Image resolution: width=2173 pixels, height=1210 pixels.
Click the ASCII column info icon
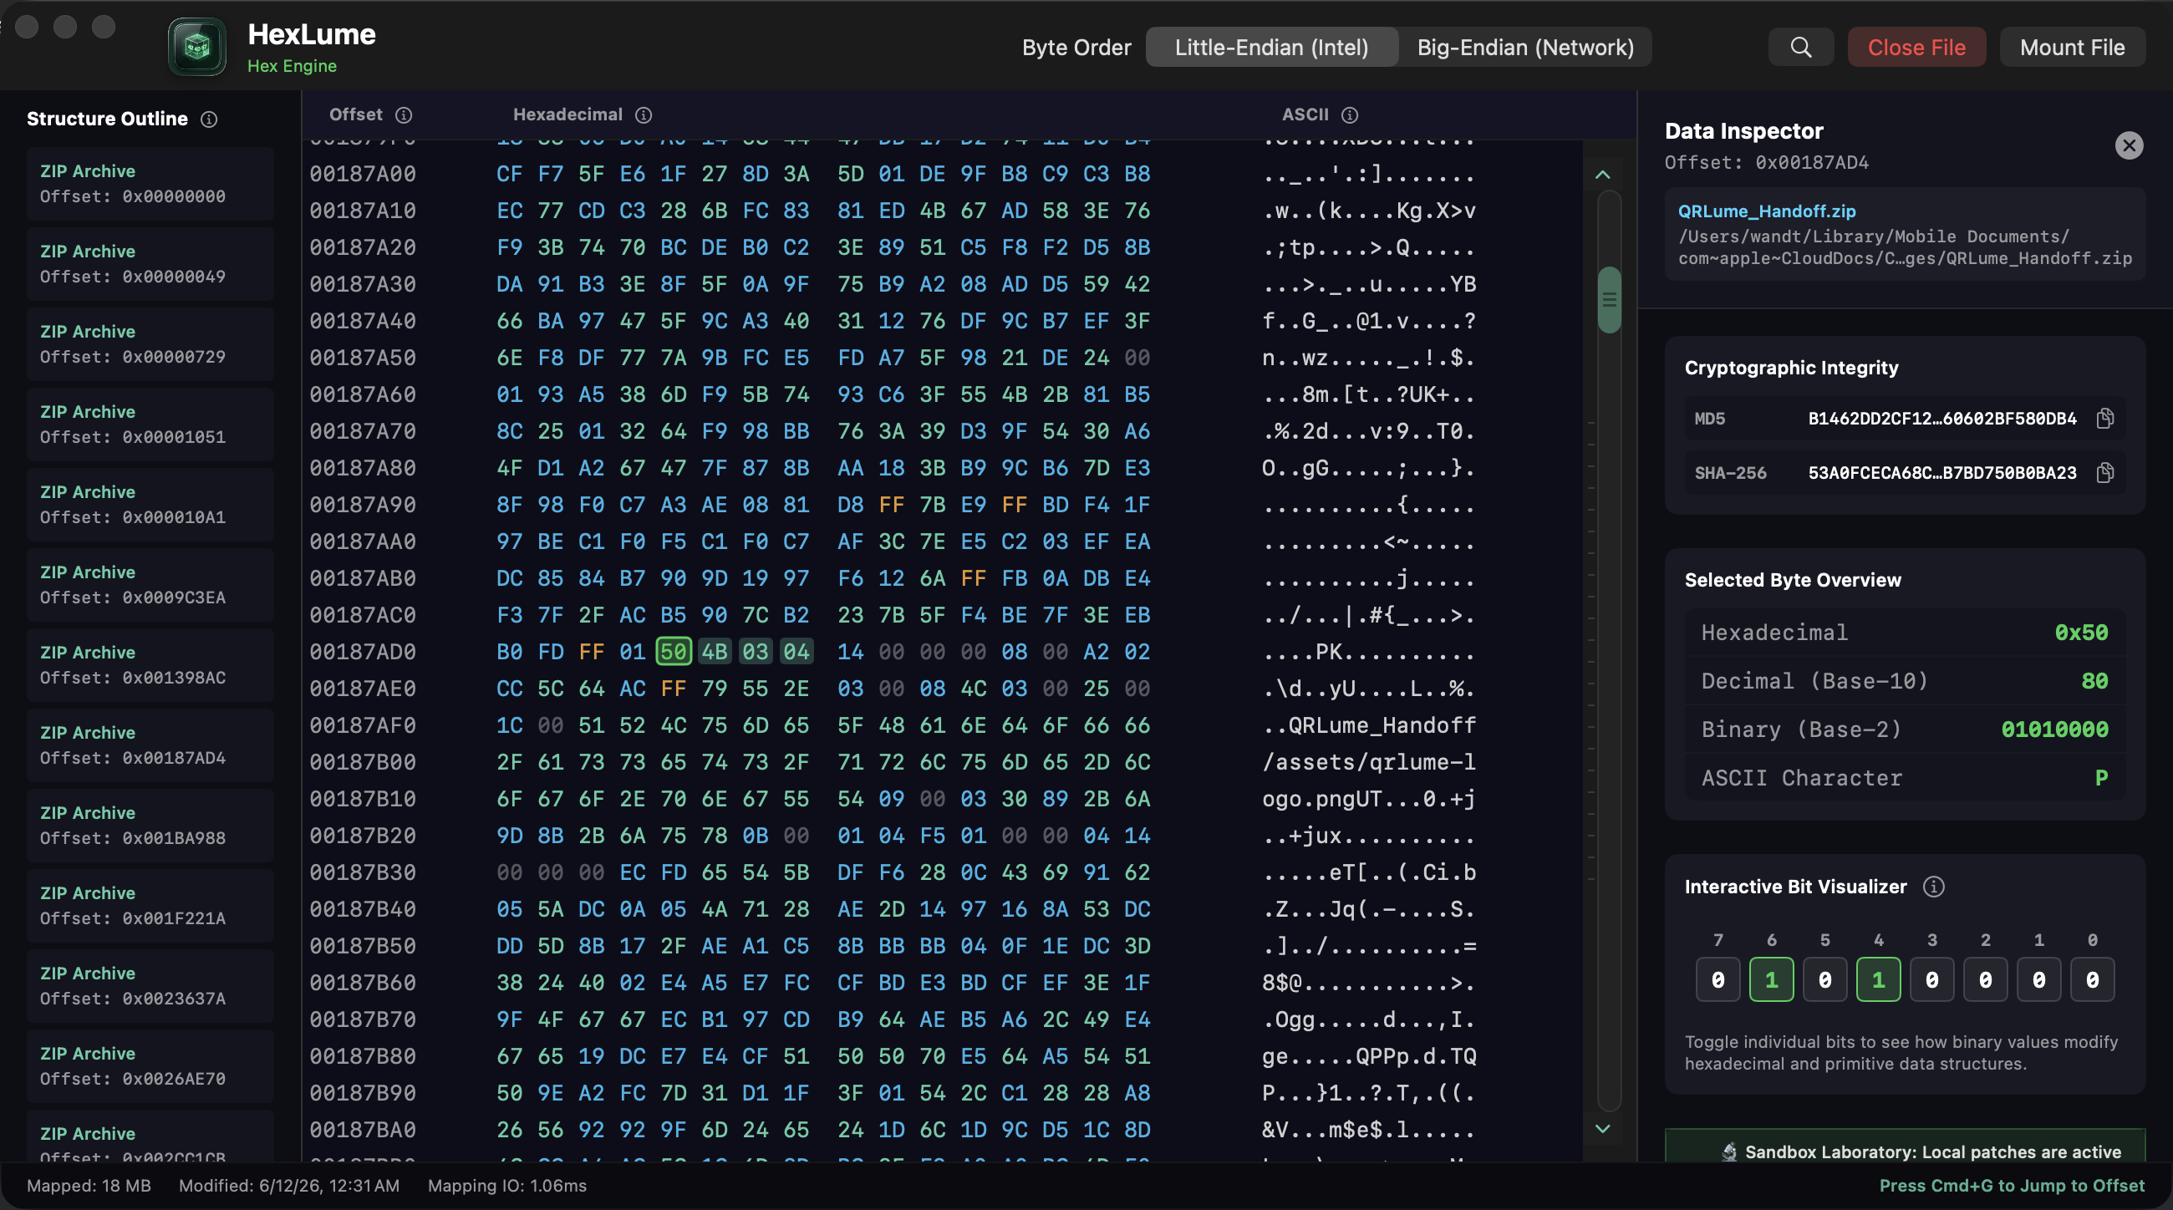pyautogui.click(x=1350, y=114)
